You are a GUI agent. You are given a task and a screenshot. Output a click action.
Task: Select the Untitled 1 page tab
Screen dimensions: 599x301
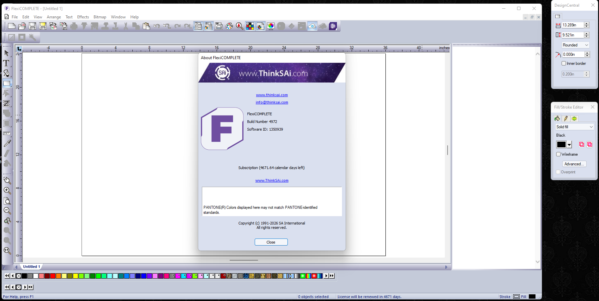tap(31, 267)
